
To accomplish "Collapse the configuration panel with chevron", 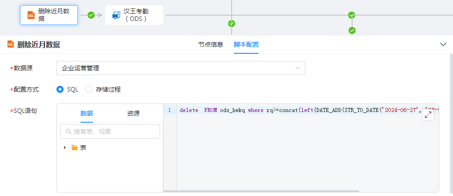I will coord(443,44).
